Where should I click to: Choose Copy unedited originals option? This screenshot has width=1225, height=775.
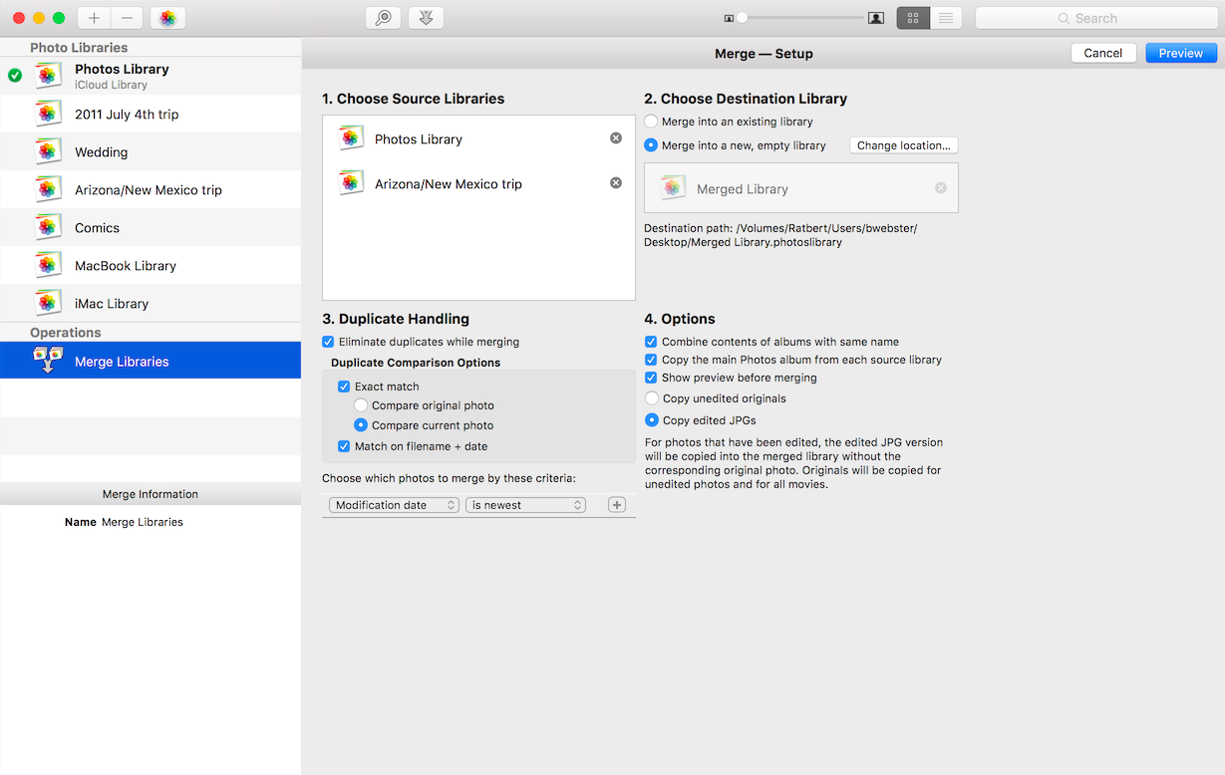[652, 398]
